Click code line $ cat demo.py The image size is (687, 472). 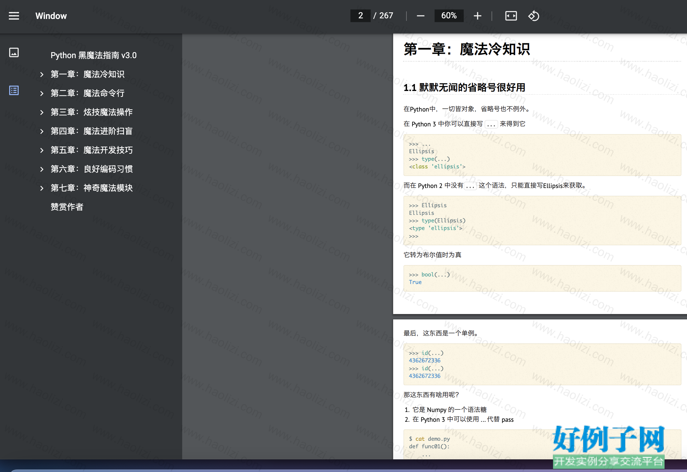(429, 439)
